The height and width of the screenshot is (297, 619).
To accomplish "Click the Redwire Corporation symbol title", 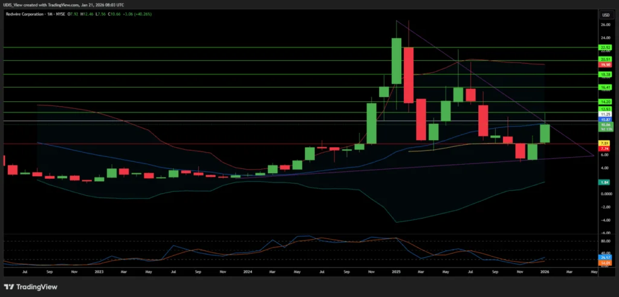I will coord(24,14).
